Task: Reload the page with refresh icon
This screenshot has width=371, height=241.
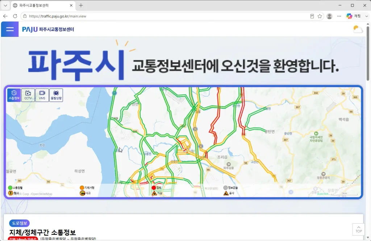Action: click(15, 16)
